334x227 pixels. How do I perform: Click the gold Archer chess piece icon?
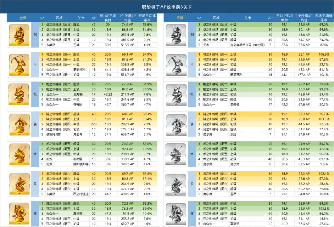pos(19,65)
